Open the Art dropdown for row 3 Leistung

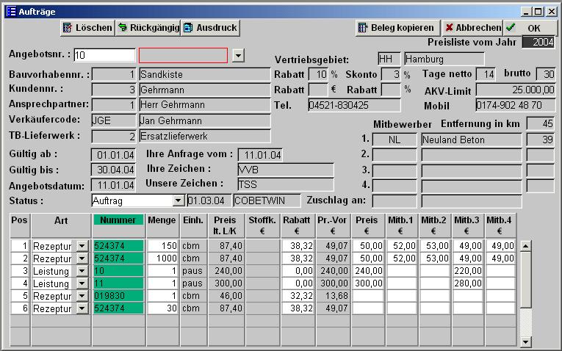click(x=82, y=271)
